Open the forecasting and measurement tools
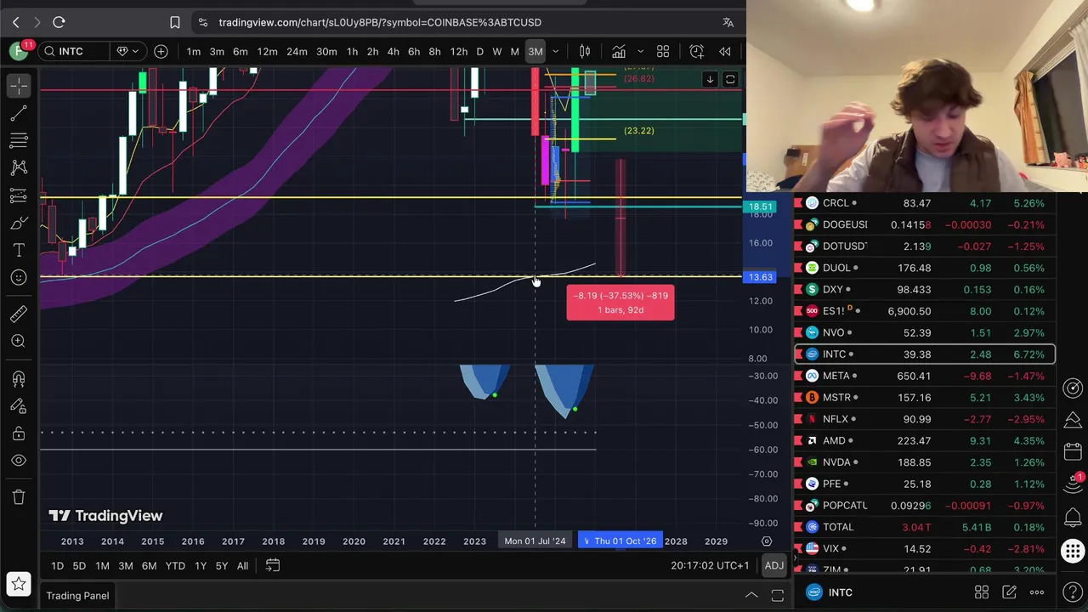Screen dimensions: 1088x612 [19, 195]
